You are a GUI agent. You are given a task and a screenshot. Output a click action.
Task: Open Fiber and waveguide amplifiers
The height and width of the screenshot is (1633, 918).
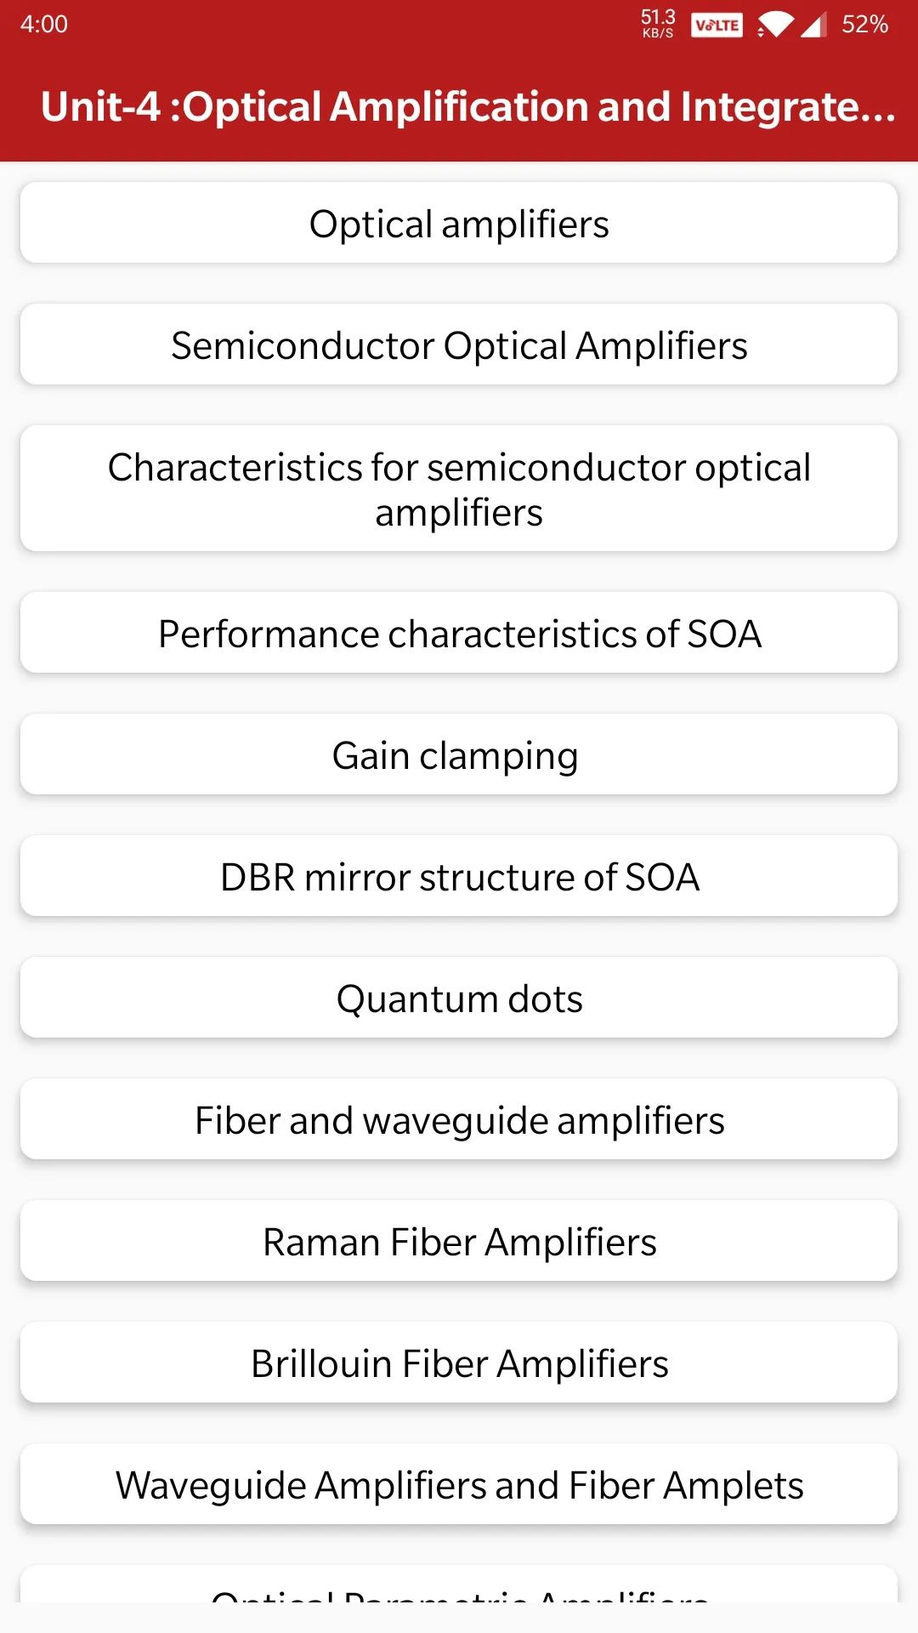pyautogui.click(x=459, y=1119)
